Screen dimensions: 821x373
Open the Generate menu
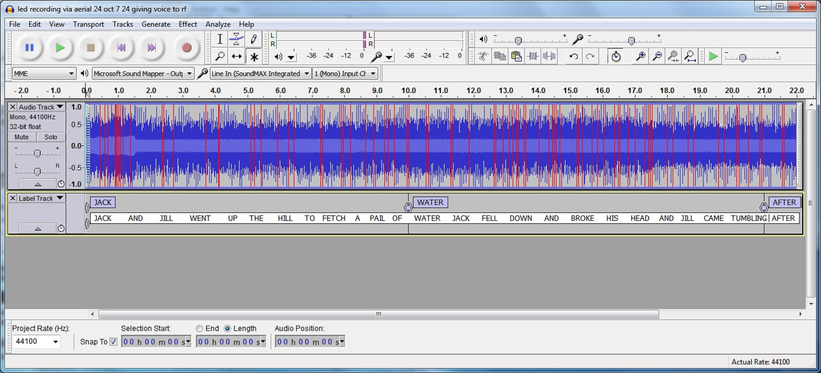point(156,24)
